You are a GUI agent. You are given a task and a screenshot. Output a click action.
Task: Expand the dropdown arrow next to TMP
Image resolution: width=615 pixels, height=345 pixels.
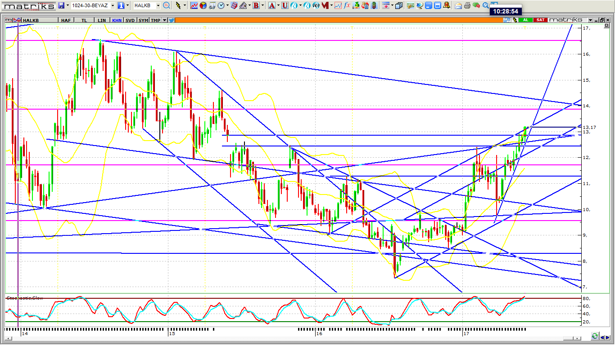[165, 20]
